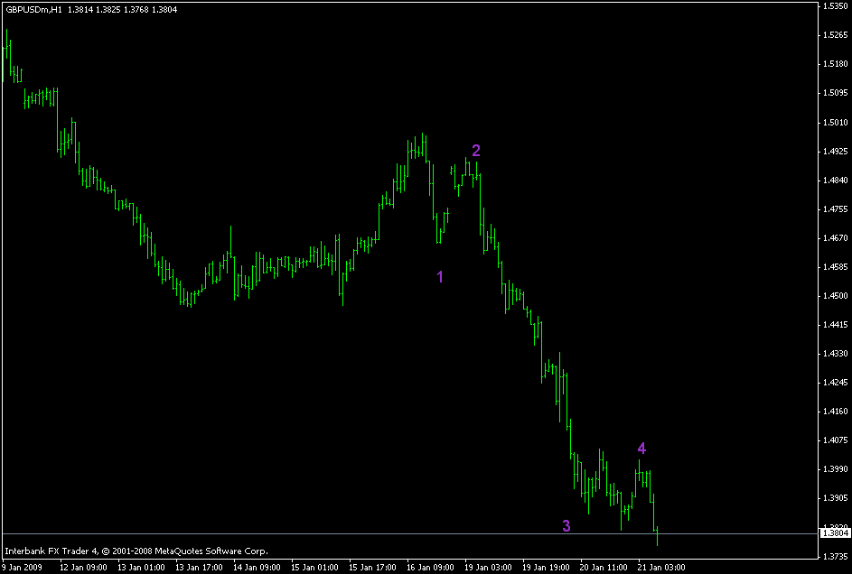This screenshot has height=574, width=852.
Task: Click the current price tag showing 1.3804
Action: click(833, 534)
